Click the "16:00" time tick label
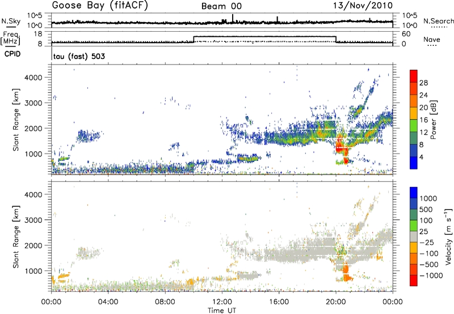The width and height of the screenshot is (454, 314). tap(279, 302)
